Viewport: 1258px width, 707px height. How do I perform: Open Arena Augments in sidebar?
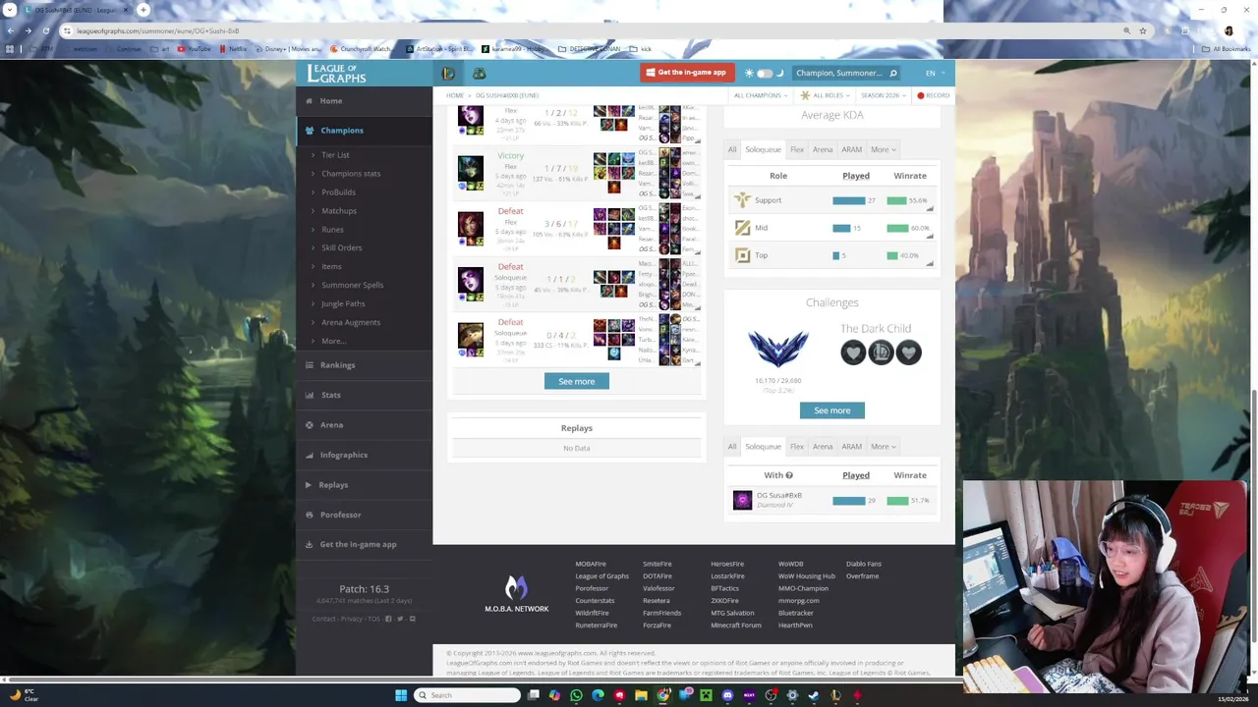coord(351,323)
